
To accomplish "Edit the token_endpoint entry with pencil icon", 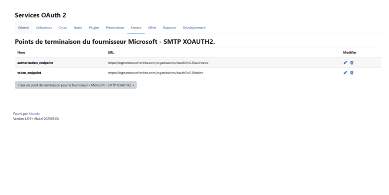I will [345, 73].
